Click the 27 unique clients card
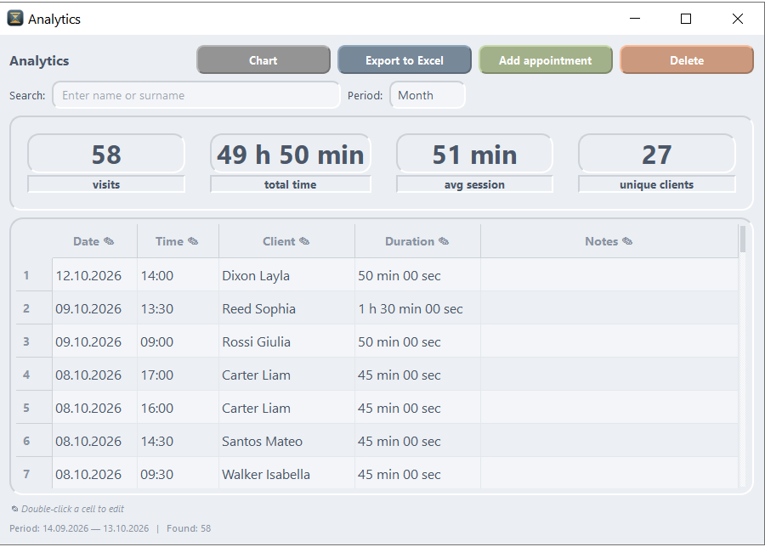The width and height of the screenshot is (765, 547). pyautogui.click(x=657, y=163)
